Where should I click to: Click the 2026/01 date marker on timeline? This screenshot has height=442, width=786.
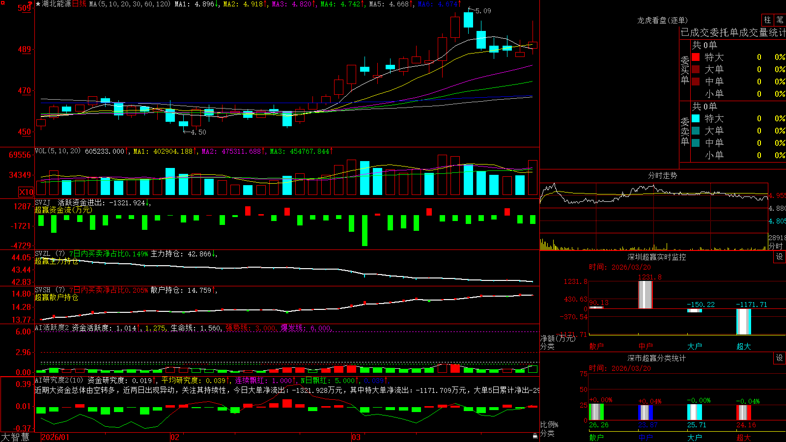pos(56,437)
